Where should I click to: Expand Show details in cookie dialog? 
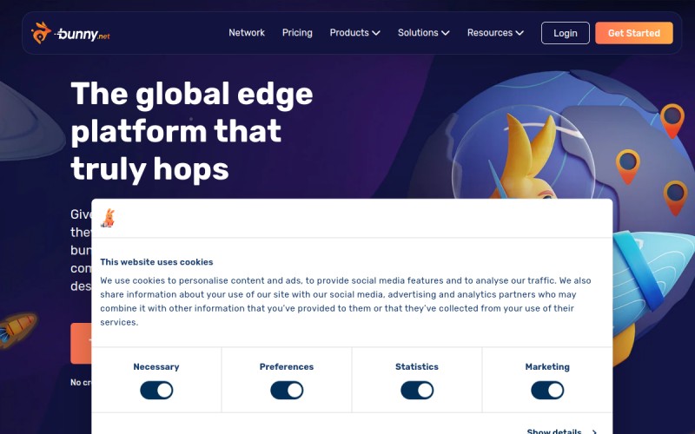tap(561, 431)
